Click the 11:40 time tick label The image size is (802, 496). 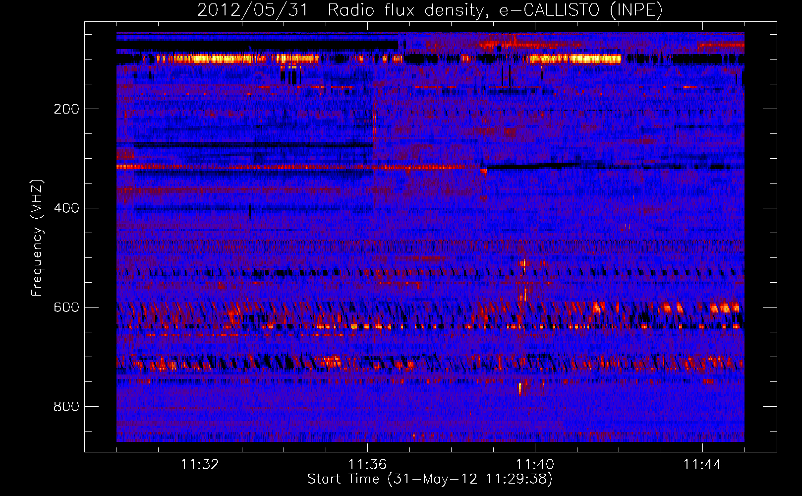coord(535,465)
